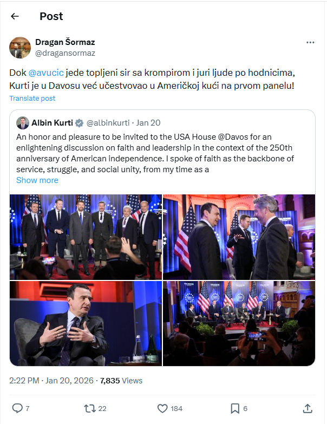This screenshot has width=327, height=424.
Task: Open Dragan Šormaz profile avatar
Action: pyautogui.click(x=19, y=48)
